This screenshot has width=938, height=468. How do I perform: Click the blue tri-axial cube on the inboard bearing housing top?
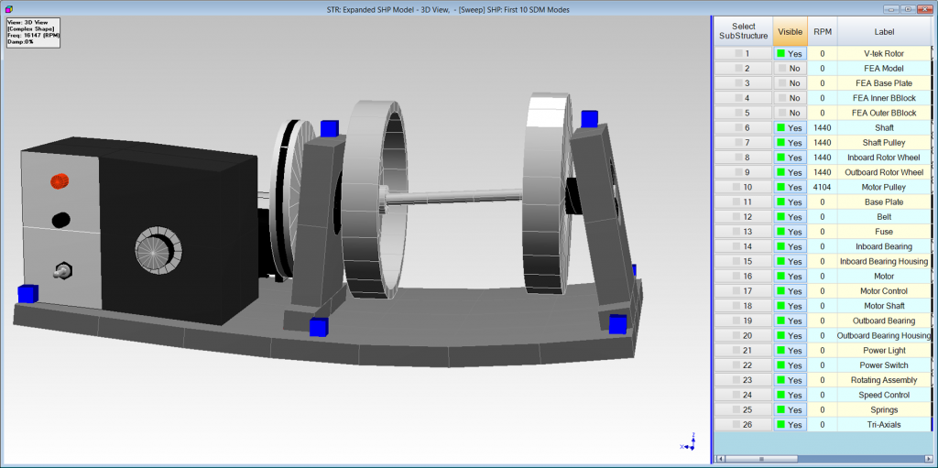point(330,129)
